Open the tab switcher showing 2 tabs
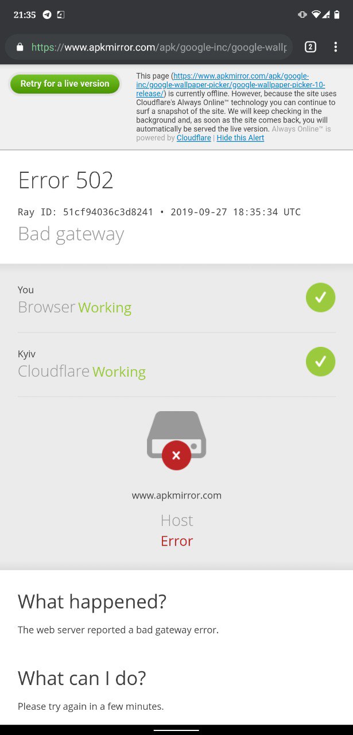 (x=311, y=47)
